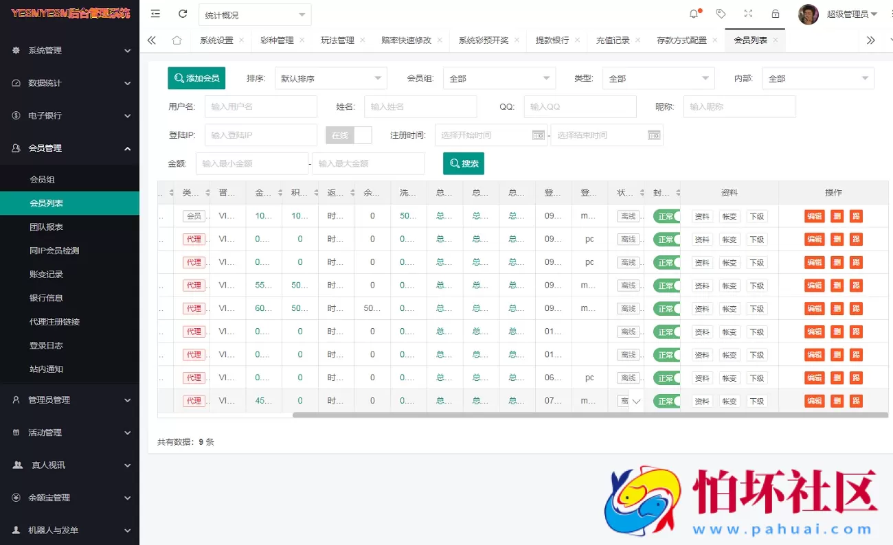The image size is (893, 545).
Task: Switch off 正常 status on the first row
Action: point(667,216)
